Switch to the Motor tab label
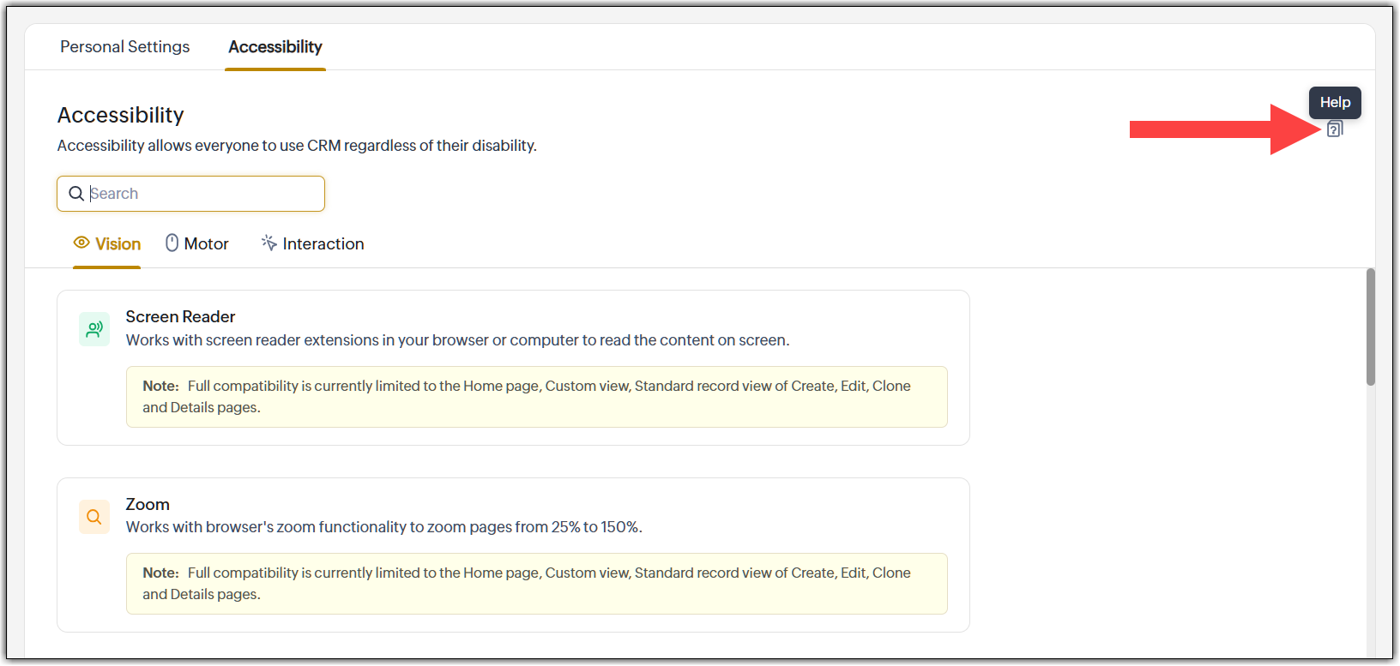 [207, 244]
